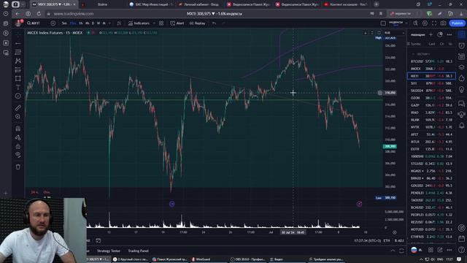
Task: Open the chats sidebar panel
Action: point(461,104)
